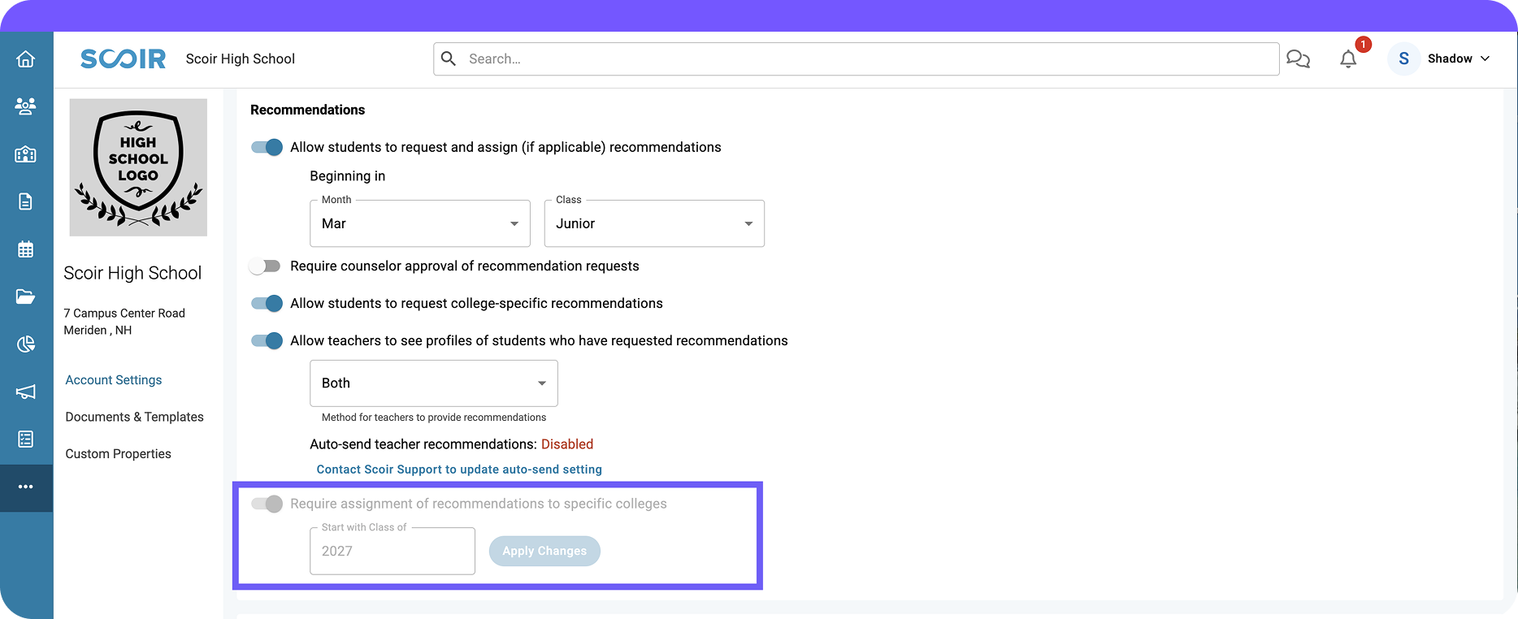
Task: Open Documents & Templates menu item
Action: click(135, 417)
